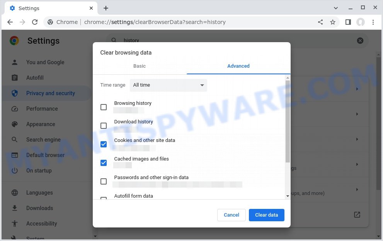Open a new tab with plus button
This screenshot has width=383, height=241.
[x=106, y=8]
